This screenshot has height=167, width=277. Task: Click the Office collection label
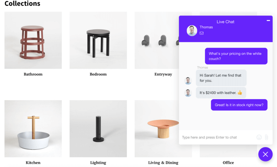228,163
